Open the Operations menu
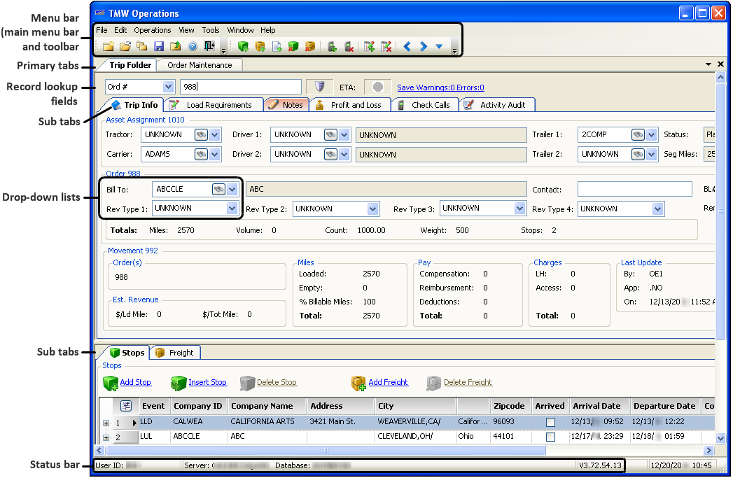Viewport: 733px width, 478px height. (x=152, y=30)
